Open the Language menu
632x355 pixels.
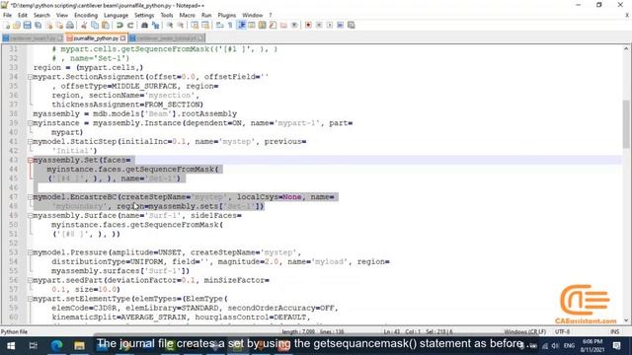[116, 16]
